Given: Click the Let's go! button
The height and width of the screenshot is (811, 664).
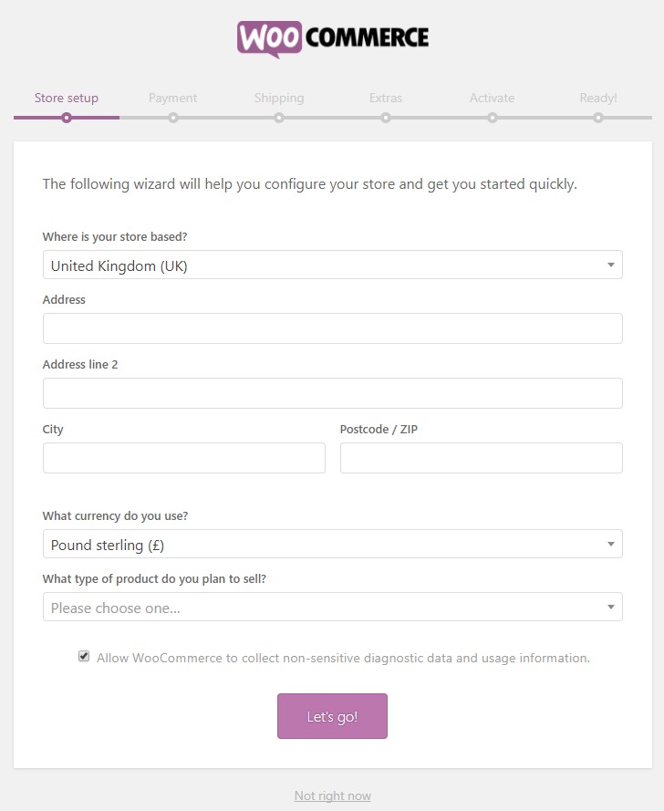Looking at the screenshot, I should (333, 716).
